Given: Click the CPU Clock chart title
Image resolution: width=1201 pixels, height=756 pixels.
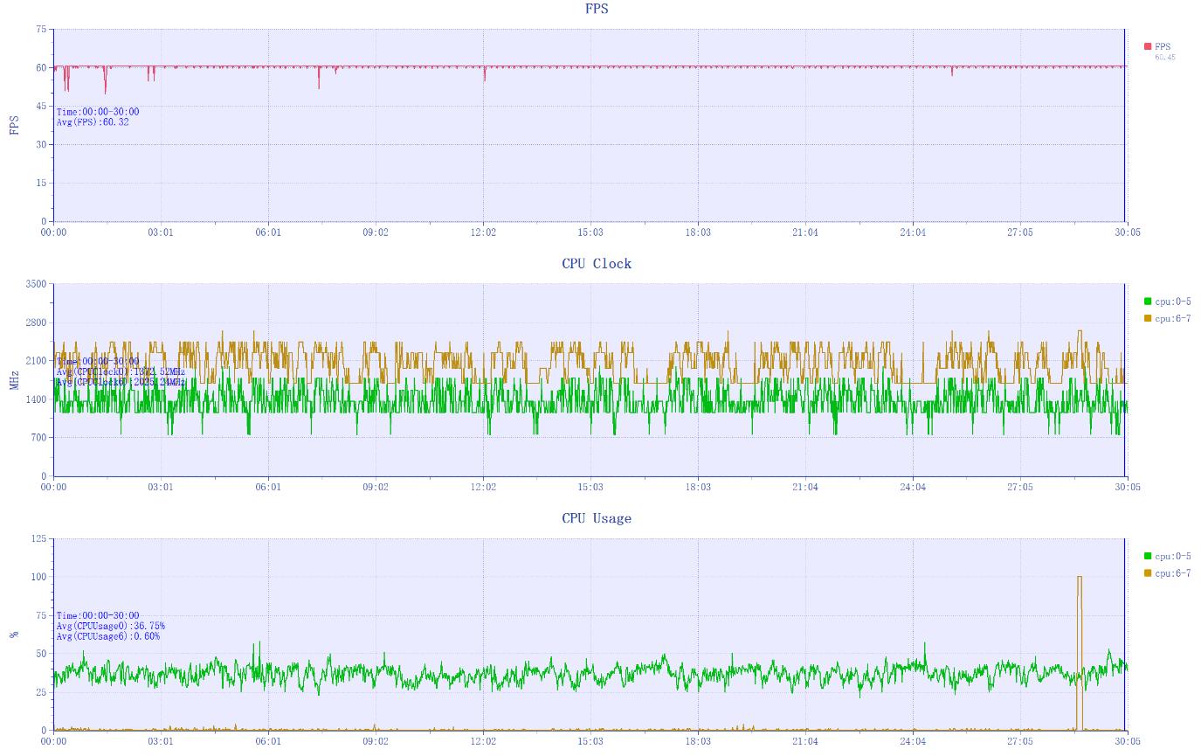Looking at the screenshot, I should 597,264.
